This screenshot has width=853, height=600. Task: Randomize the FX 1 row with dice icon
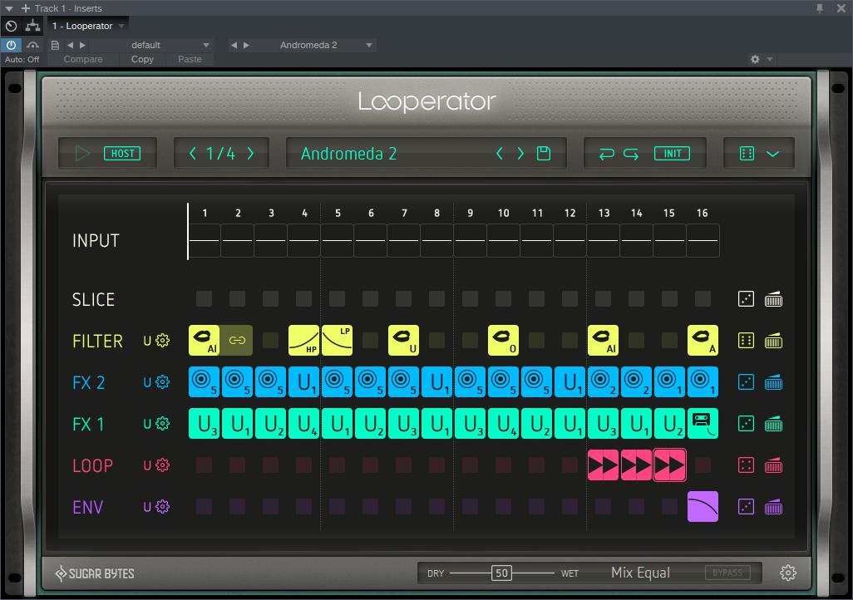pyautogui.click(x=746, y=424)
